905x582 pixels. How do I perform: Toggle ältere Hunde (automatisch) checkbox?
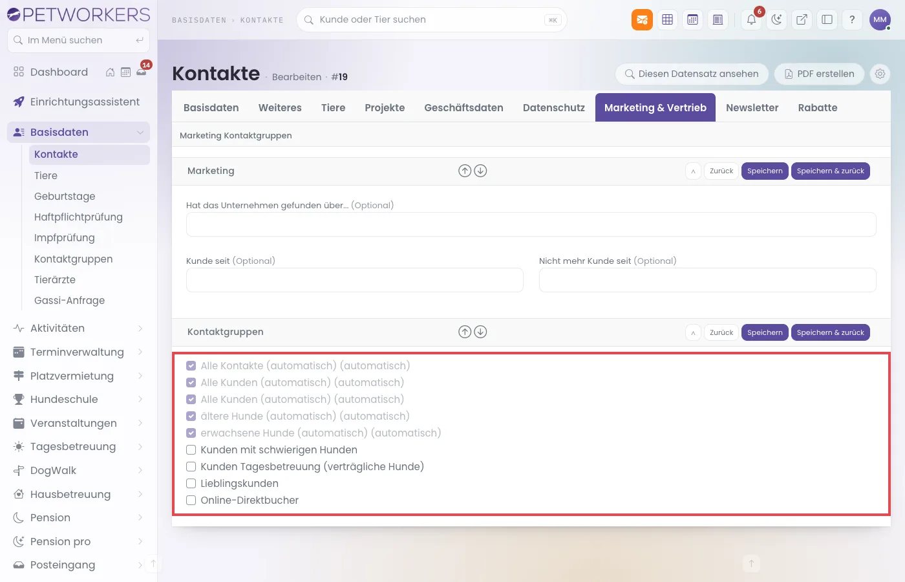coord(191,416)
